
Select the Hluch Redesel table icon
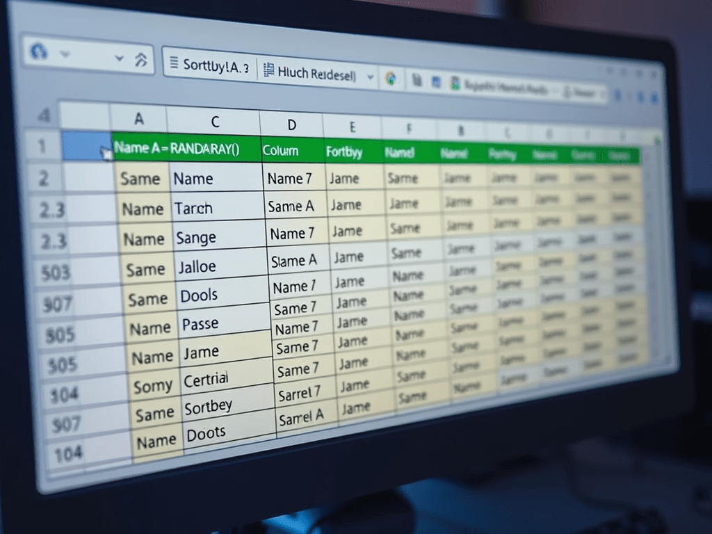tap(268, 67)
